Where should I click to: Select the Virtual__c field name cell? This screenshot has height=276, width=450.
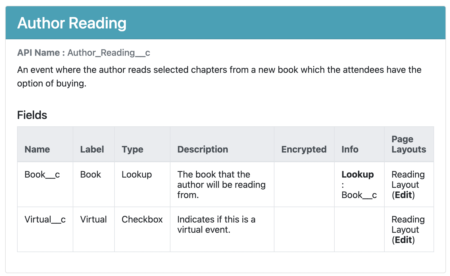click(45, 219)
